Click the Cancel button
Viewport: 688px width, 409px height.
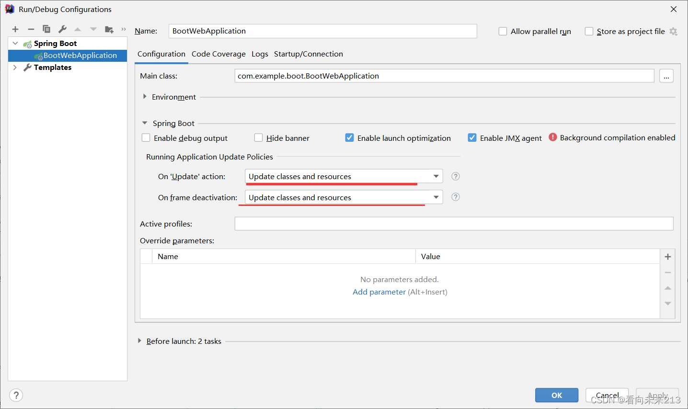pyautogui.click(x=607, y=395)
